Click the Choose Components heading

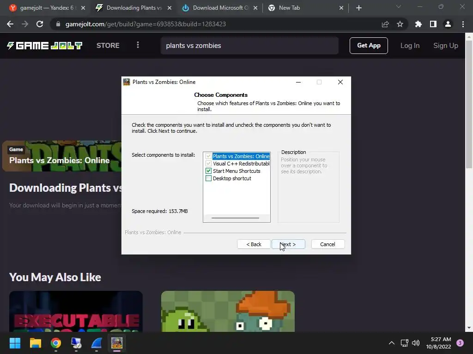pyautogui.click(x=221, y=95)
